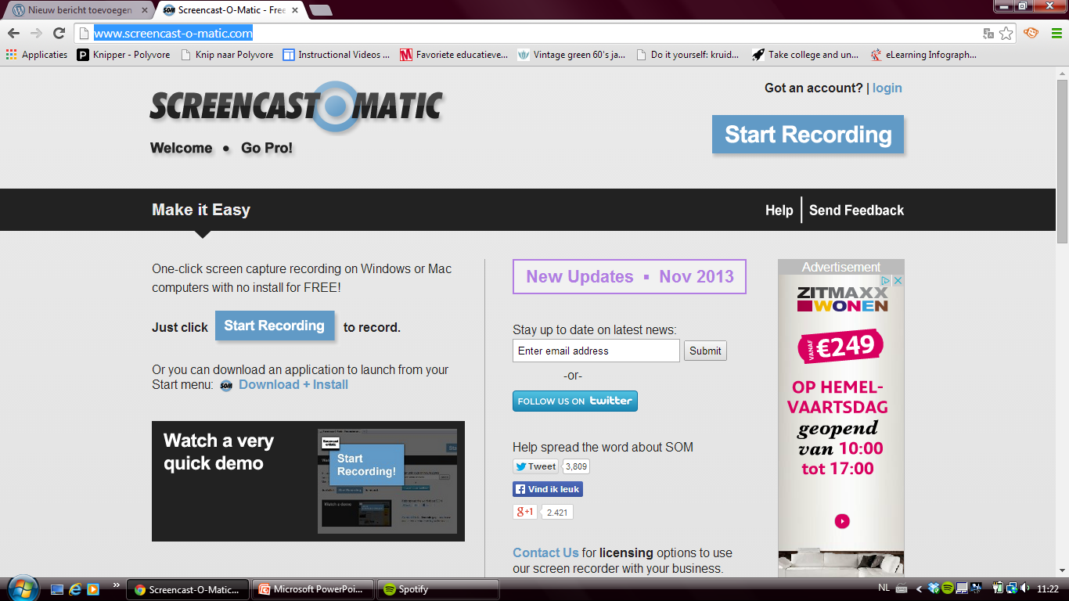
Task: Expand hidden quick launch icons chevron
Action: click(x=117, y=585)
